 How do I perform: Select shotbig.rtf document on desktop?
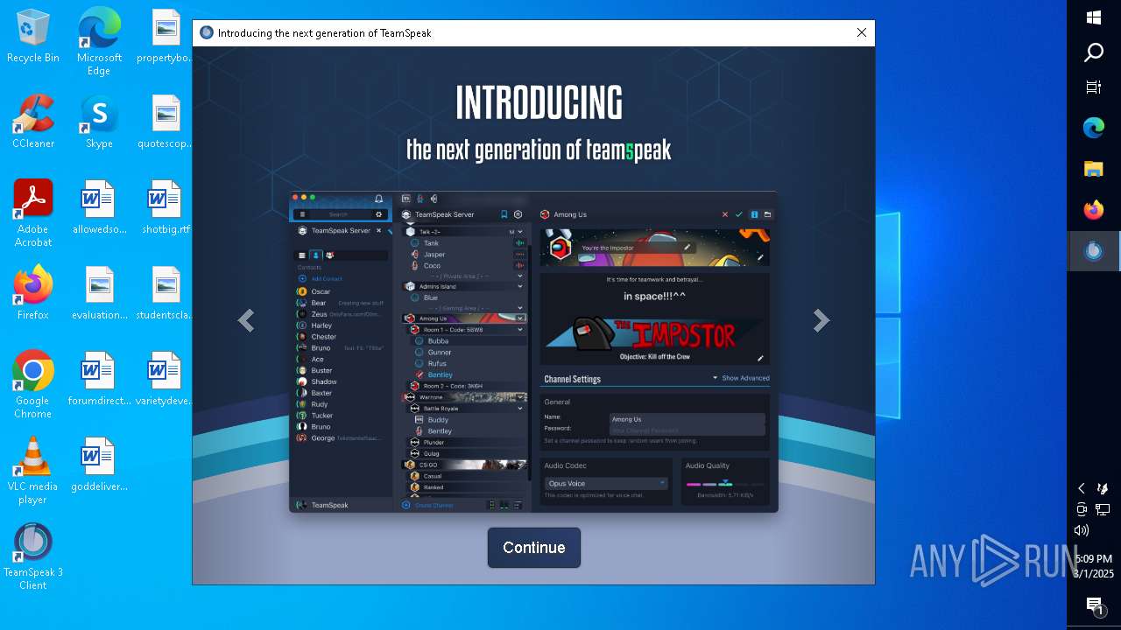pos(166,207)
